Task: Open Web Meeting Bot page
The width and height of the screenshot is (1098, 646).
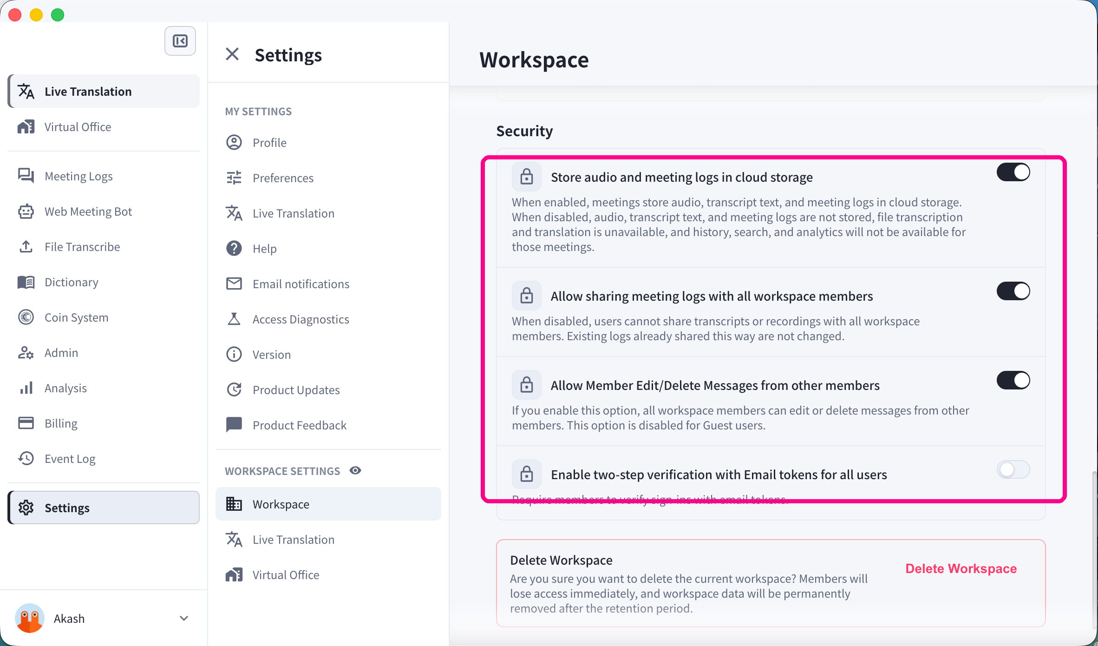Action: [104, 211]
